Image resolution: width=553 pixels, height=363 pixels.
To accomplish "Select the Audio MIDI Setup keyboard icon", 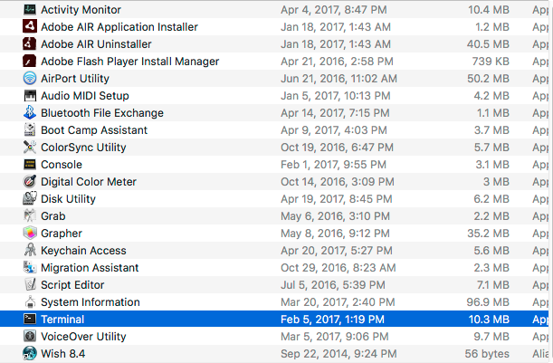I will point(30,95).
